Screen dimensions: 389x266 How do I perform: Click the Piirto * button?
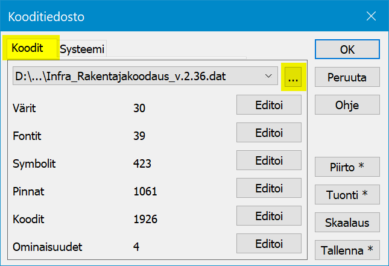(x=347, y=166)
